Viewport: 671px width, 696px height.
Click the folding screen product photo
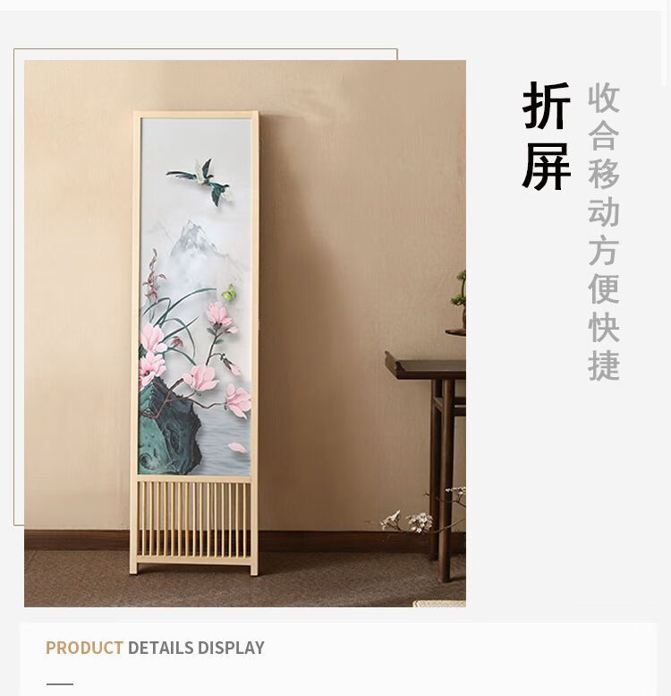[244, 333]
